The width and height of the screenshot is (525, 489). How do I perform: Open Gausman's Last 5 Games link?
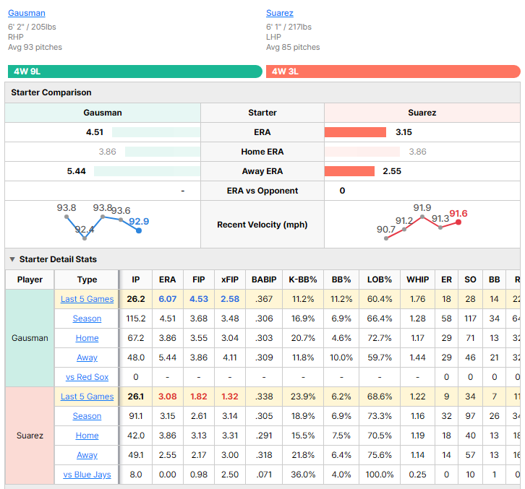(x=87, y=299)
